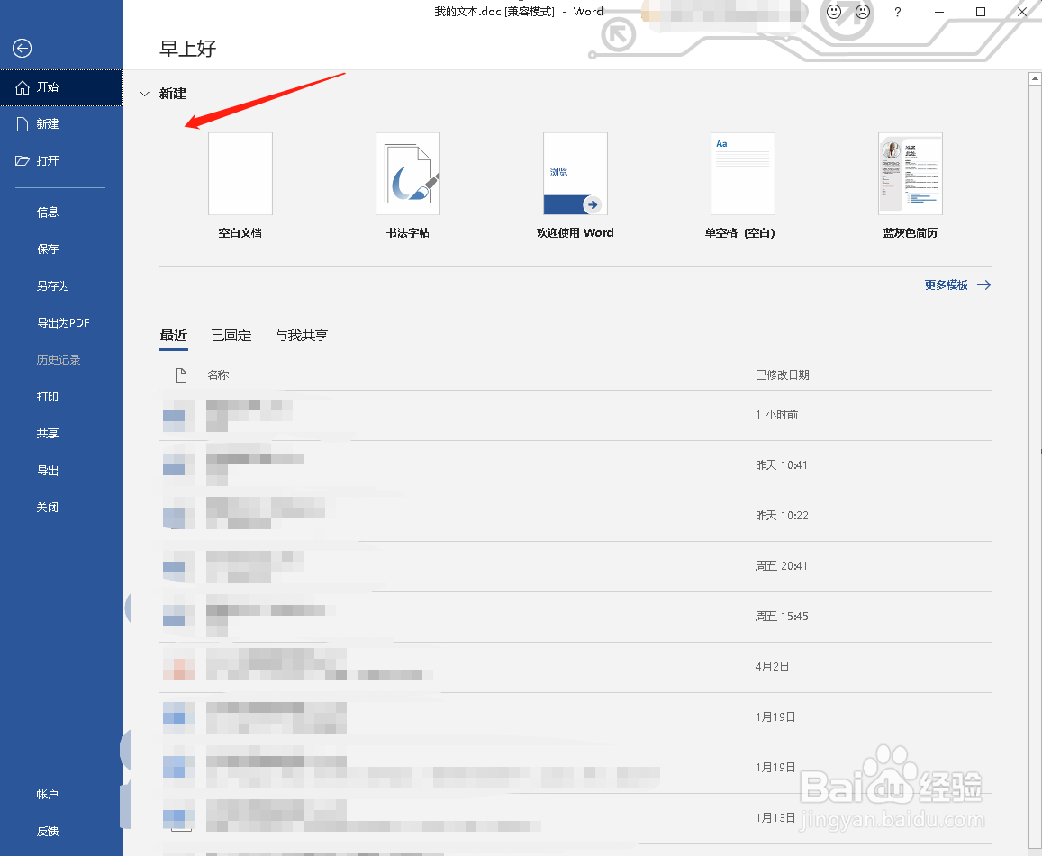1042x856 pixels.
Task: Click the home icon next to 开始
Action: click(x=23, y=87)
